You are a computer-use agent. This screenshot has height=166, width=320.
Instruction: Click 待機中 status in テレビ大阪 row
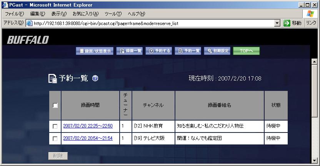click(273, 138)
